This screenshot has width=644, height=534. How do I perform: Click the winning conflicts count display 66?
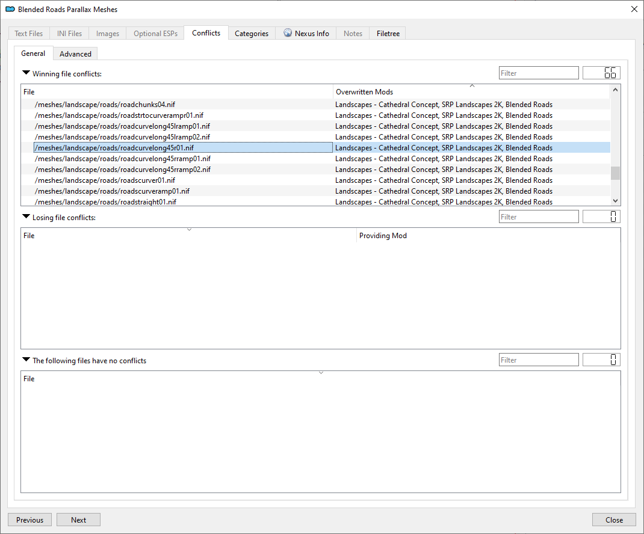click(x=601, y=73)
